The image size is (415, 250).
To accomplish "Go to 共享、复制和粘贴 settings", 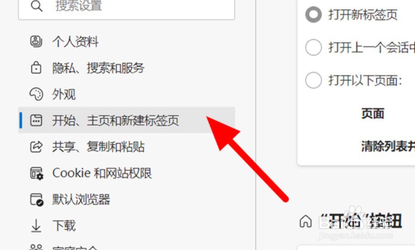I will (x=126, y=147).
